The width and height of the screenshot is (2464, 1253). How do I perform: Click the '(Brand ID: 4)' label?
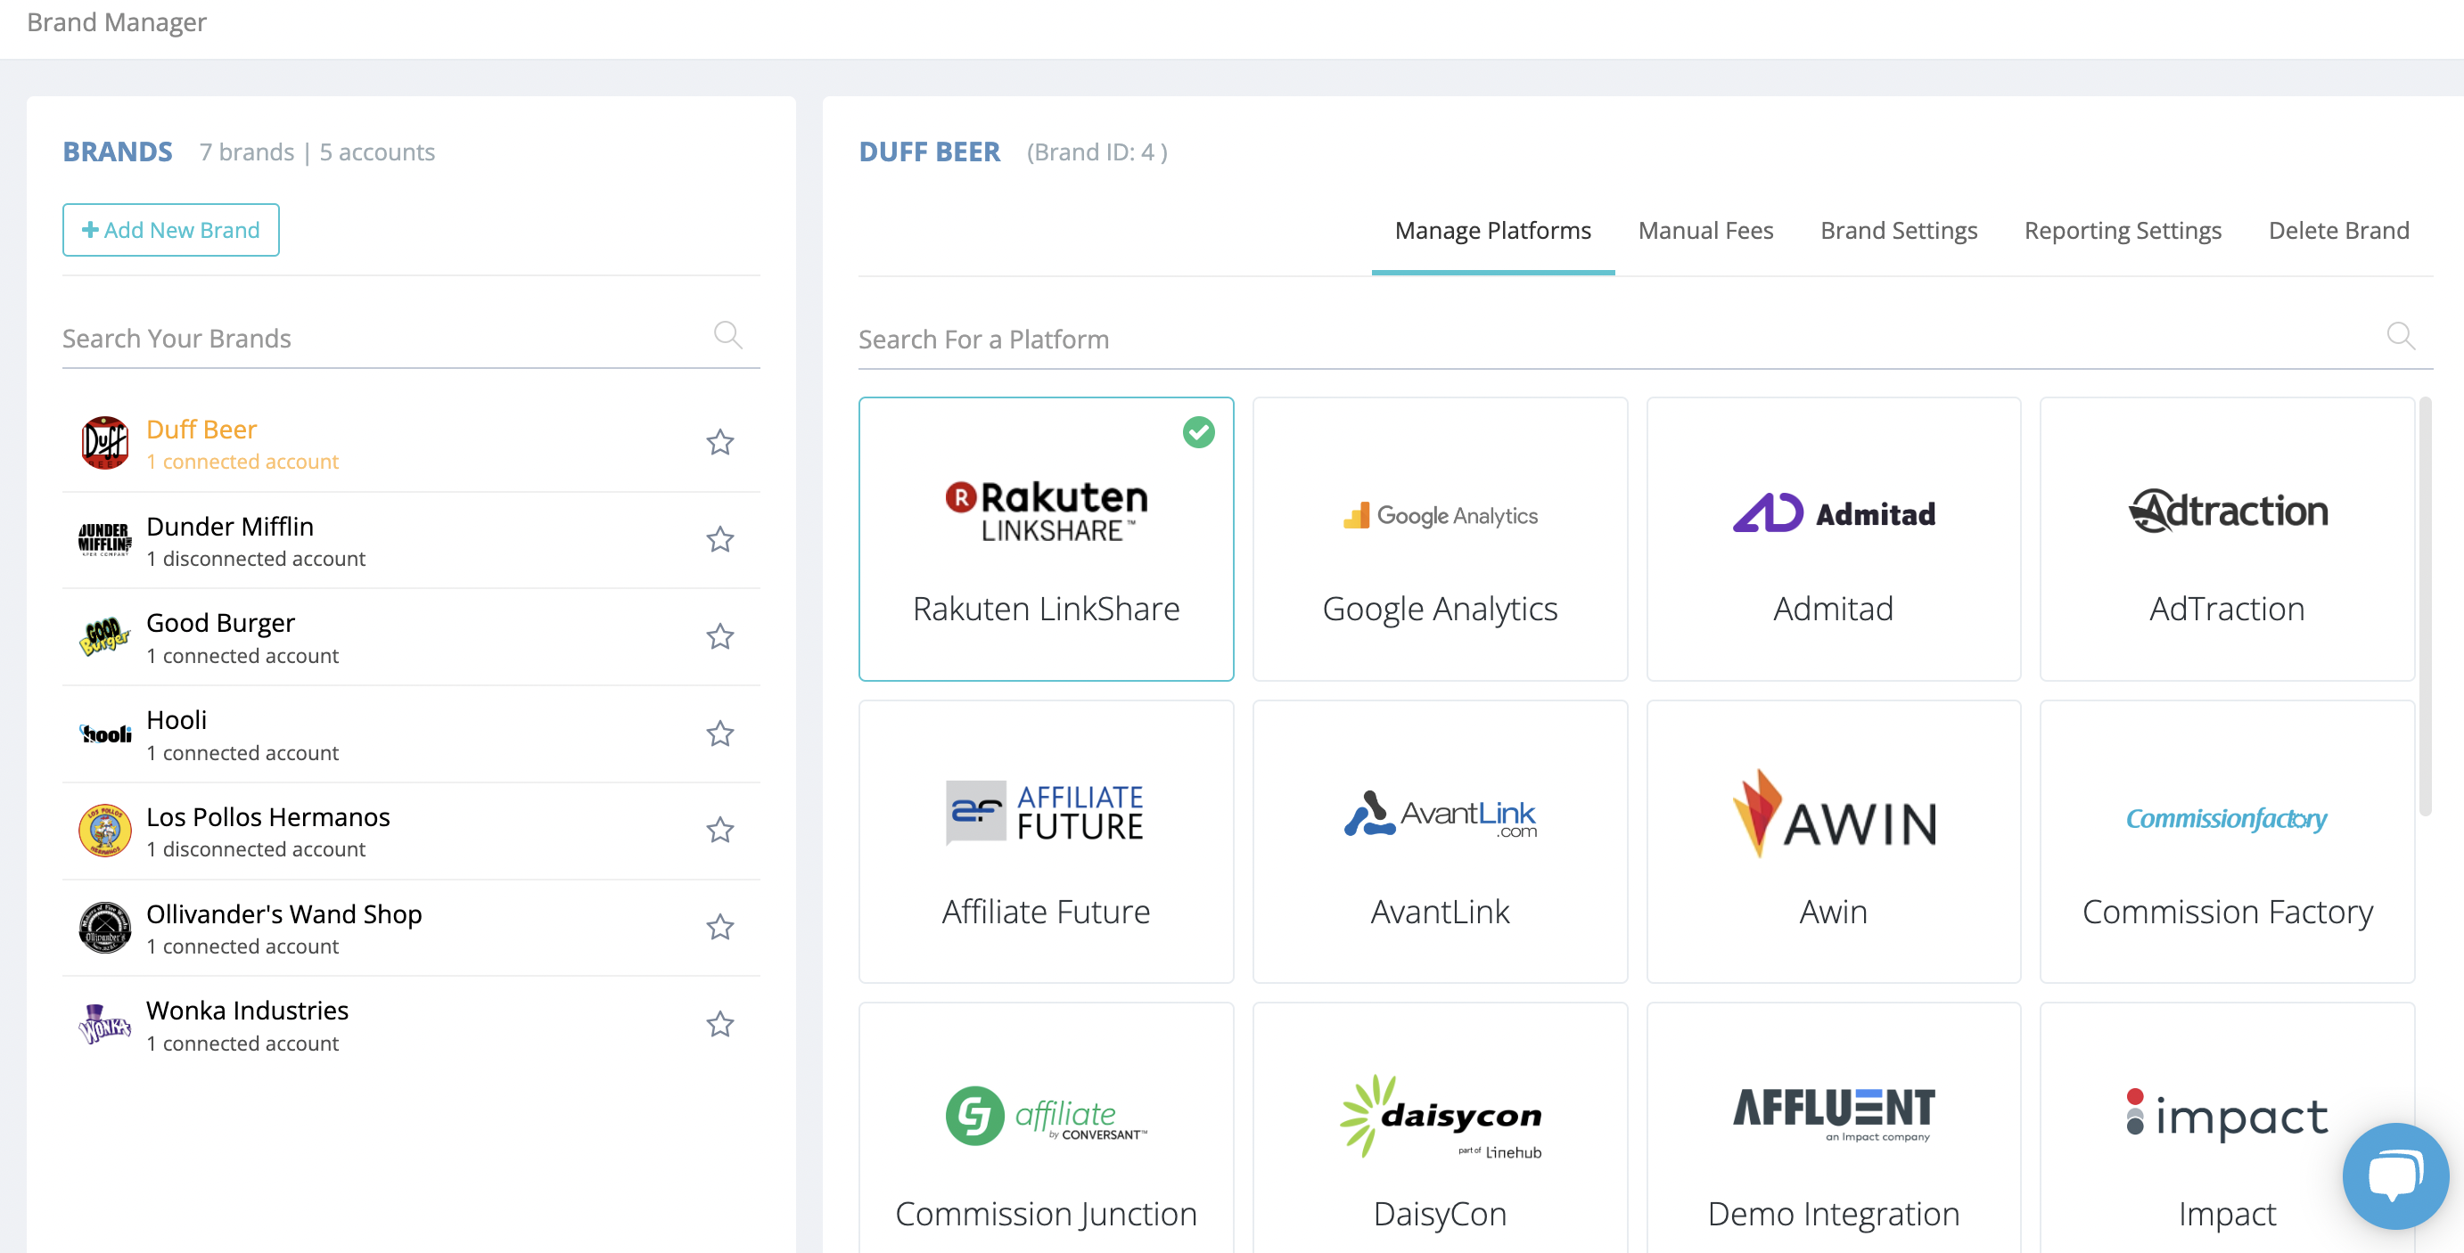1096,152
